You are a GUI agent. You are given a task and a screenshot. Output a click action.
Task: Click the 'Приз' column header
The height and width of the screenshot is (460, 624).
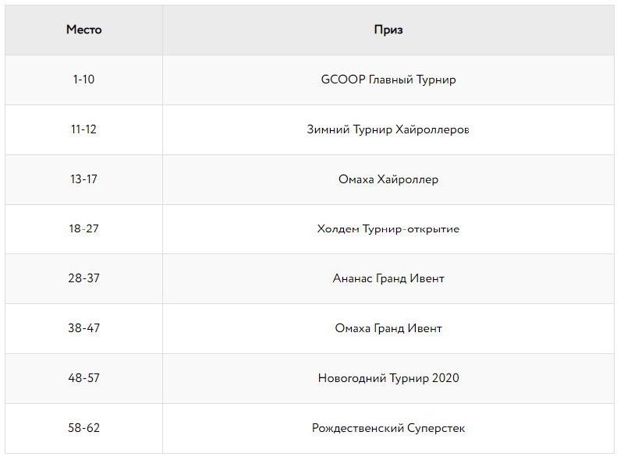[388, 30]
